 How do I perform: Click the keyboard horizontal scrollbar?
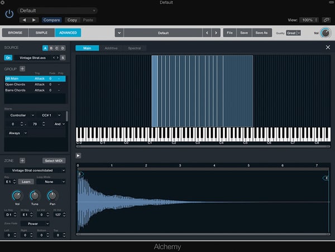(x=203, y=146)
